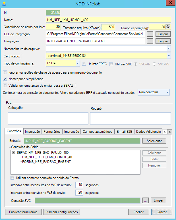This screenshot has height=220, width=176.
Task: Collapse the SEFAZ_HM_NFE_SAO_PAULO_400 tree node
Action: [x=13, y=153]
